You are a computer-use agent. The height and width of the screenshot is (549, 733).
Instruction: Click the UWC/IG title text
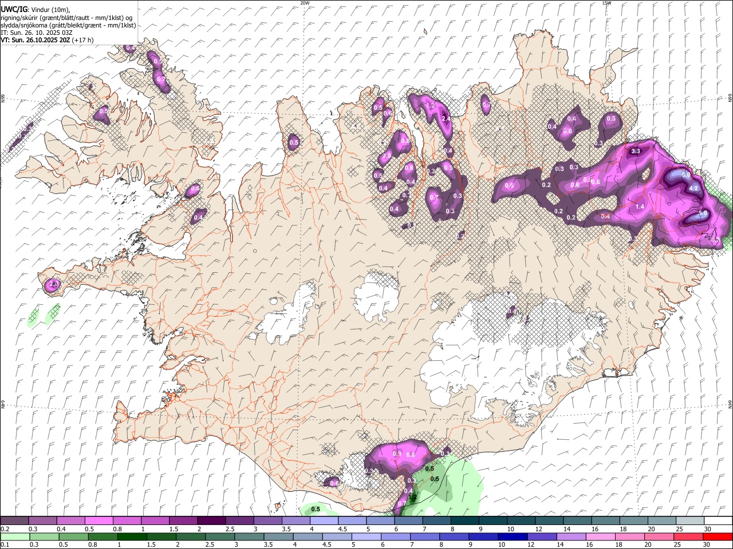(13, 9)
